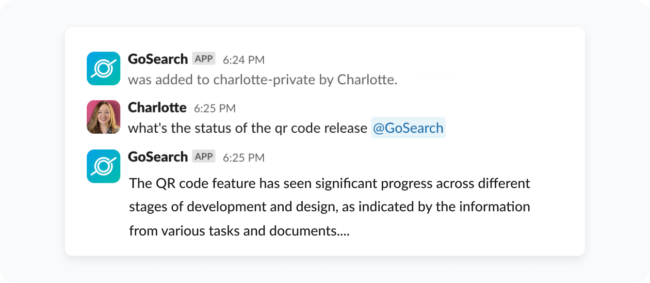Open the GoSearch sender name at 6:24 PM

tap(158, 59)
